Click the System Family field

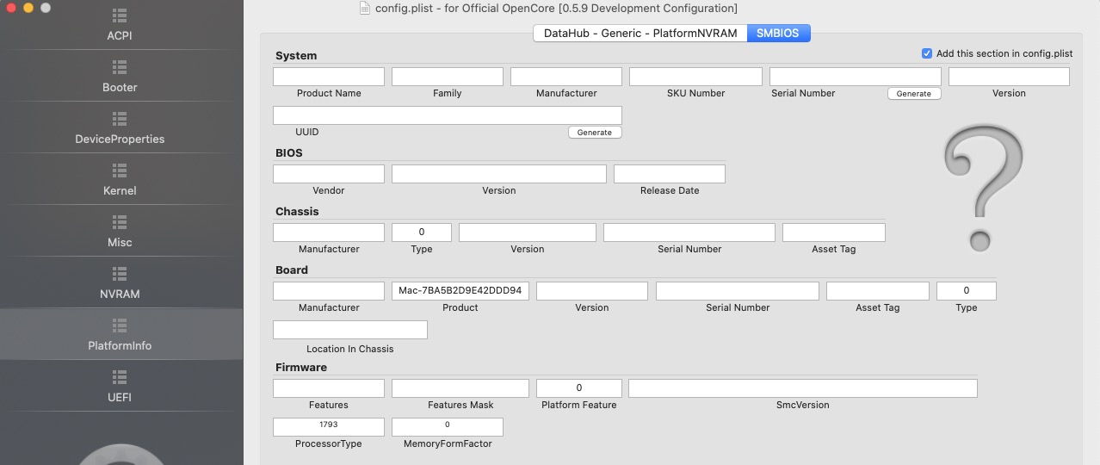448,77
